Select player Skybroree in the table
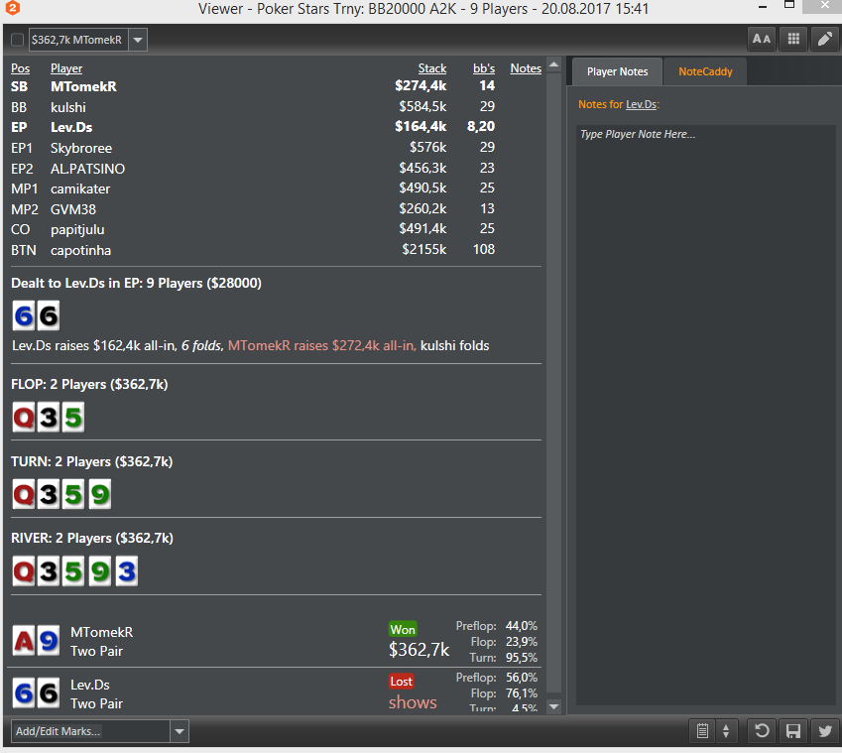 click(x=81, y=148)
